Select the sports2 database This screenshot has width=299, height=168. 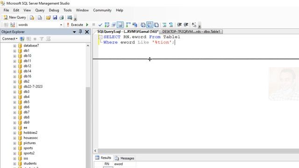click(x=29, y=153)
